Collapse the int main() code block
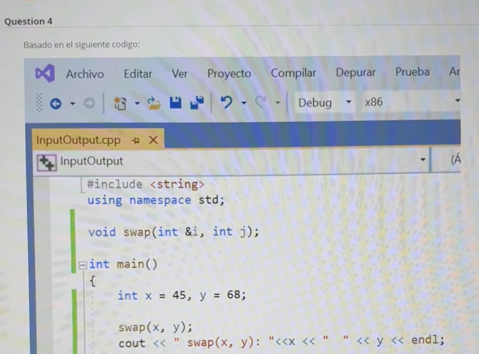 [x=83, y=264]
